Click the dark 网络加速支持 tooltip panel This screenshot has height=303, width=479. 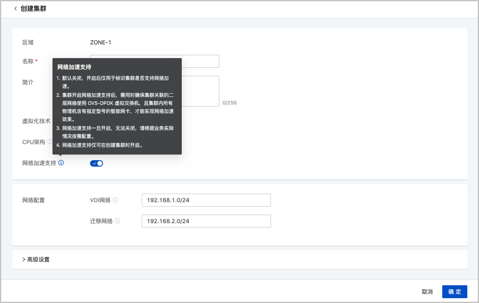tap(118, 106)
